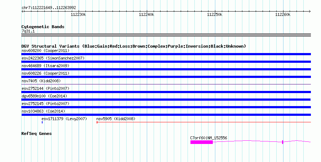Click the blue bar under nsv1034863
This screenshot has height=162, width=321.
(166, 115)
